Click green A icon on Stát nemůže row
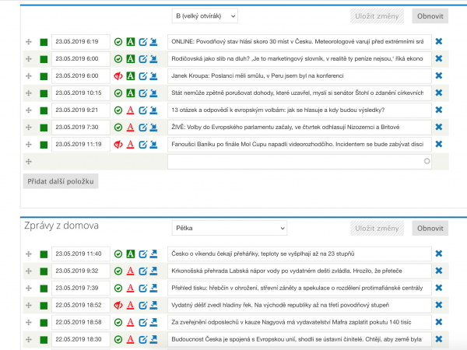Screen dimensions: 467x350 131,93
